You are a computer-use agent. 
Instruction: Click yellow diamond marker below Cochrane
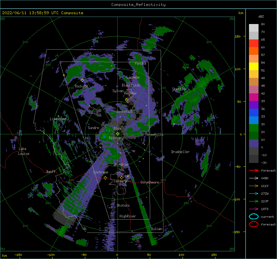(106, 178)
